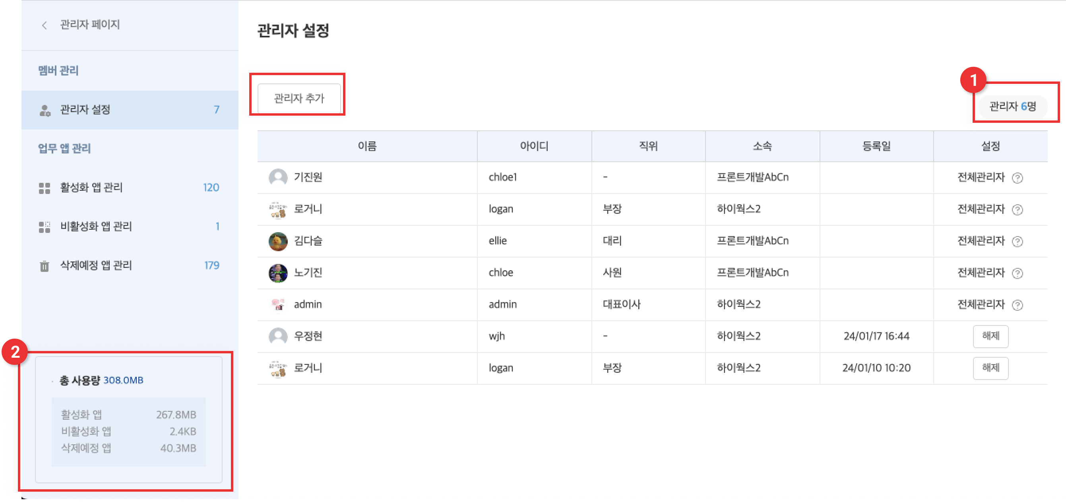Click the 관리자 설정 person-gear icon
Screen dimensions: 1066x502
(x=45, y=110)
